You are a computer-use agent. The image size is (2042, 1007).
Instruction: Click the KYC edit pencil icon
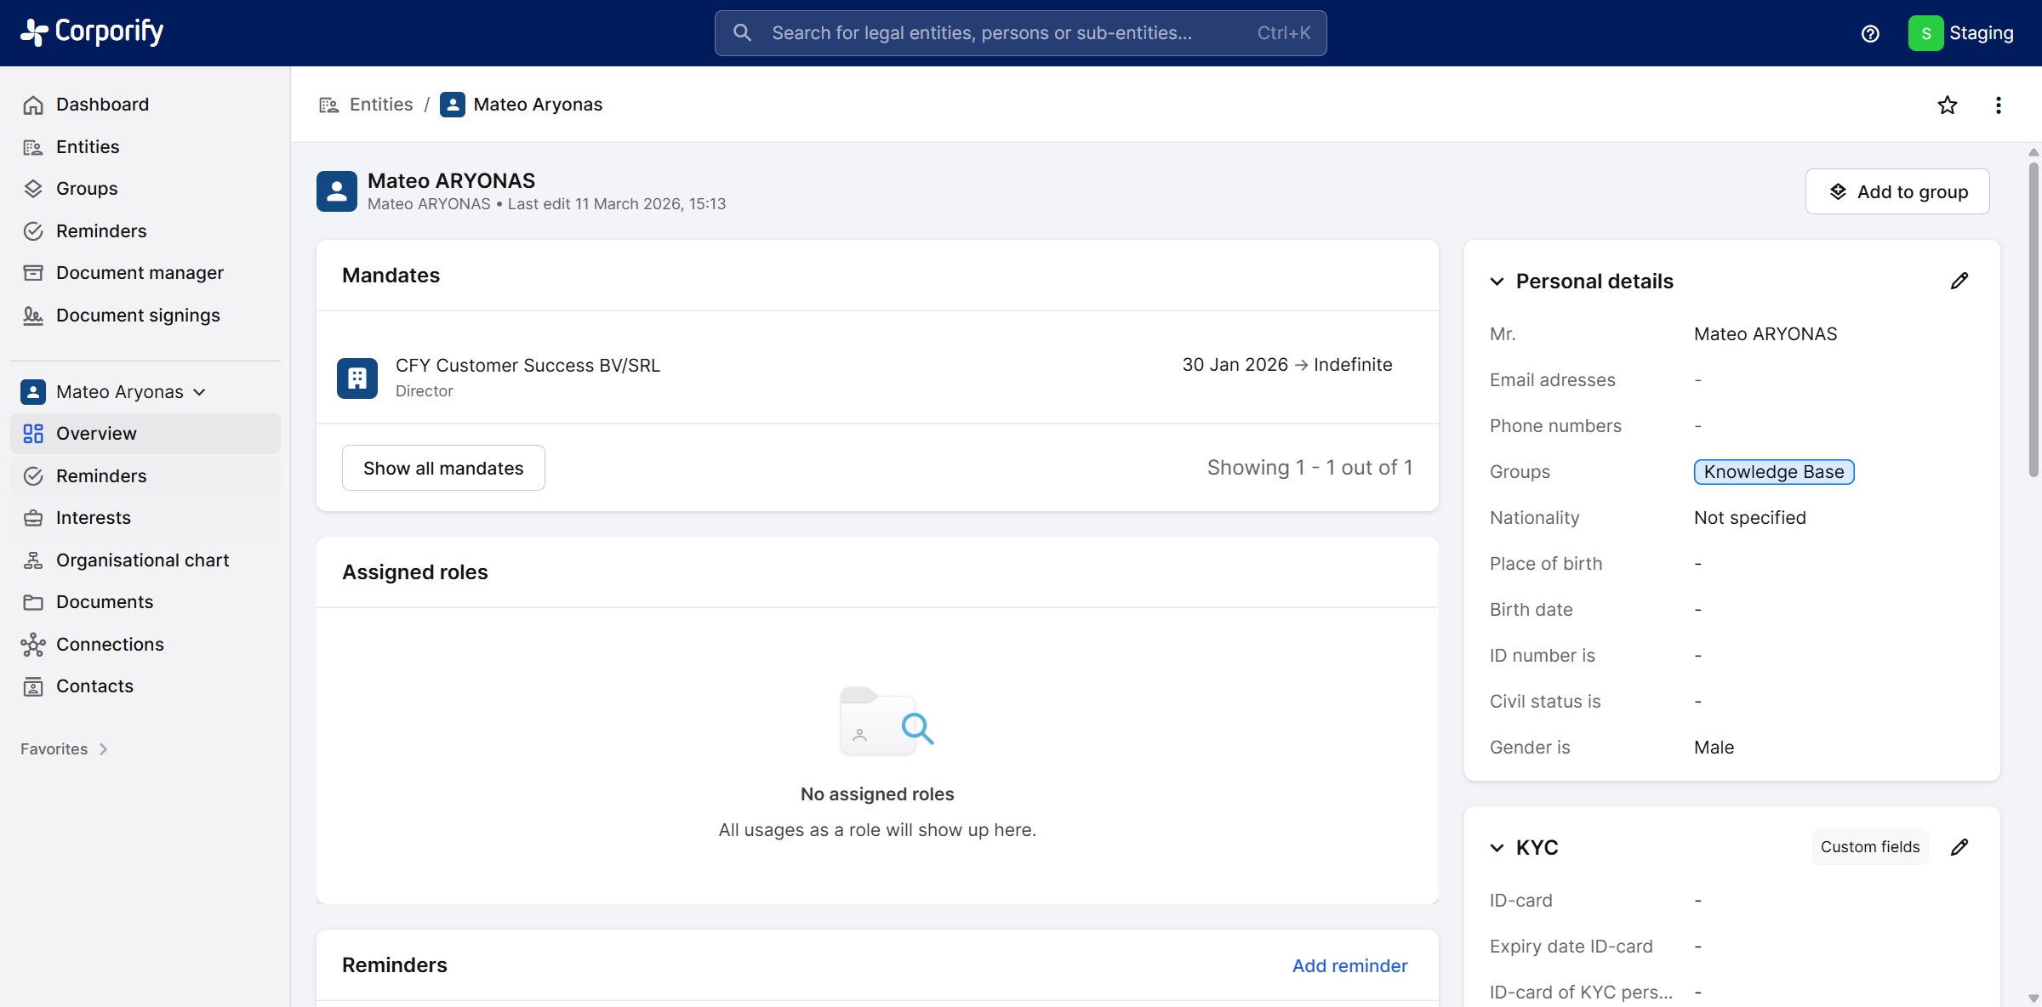(1959, 847)
